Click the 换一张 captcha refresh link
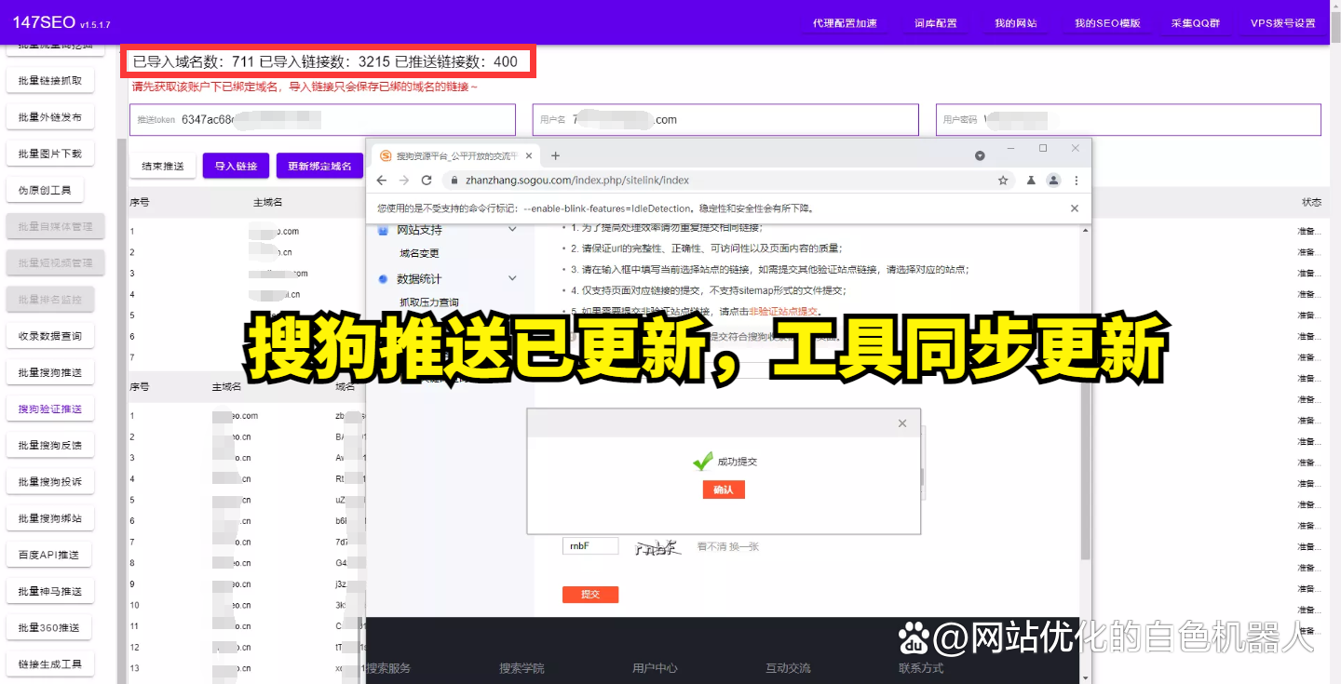The width and height of the screenshot is (1341, 684). (x=744, y=546)
